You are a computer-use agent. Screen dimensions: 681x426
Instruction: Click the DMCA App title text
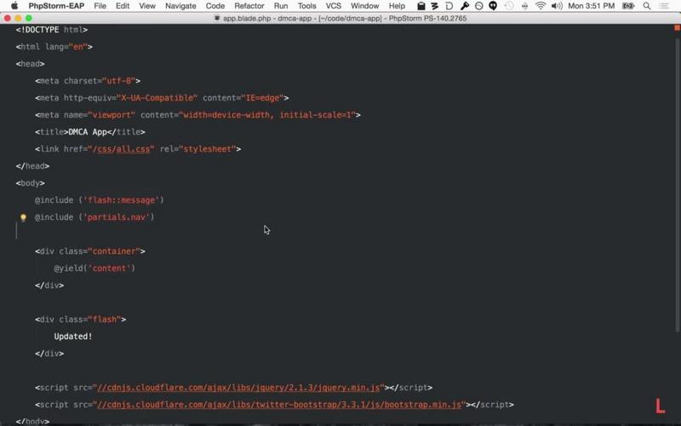coord(88,132)
